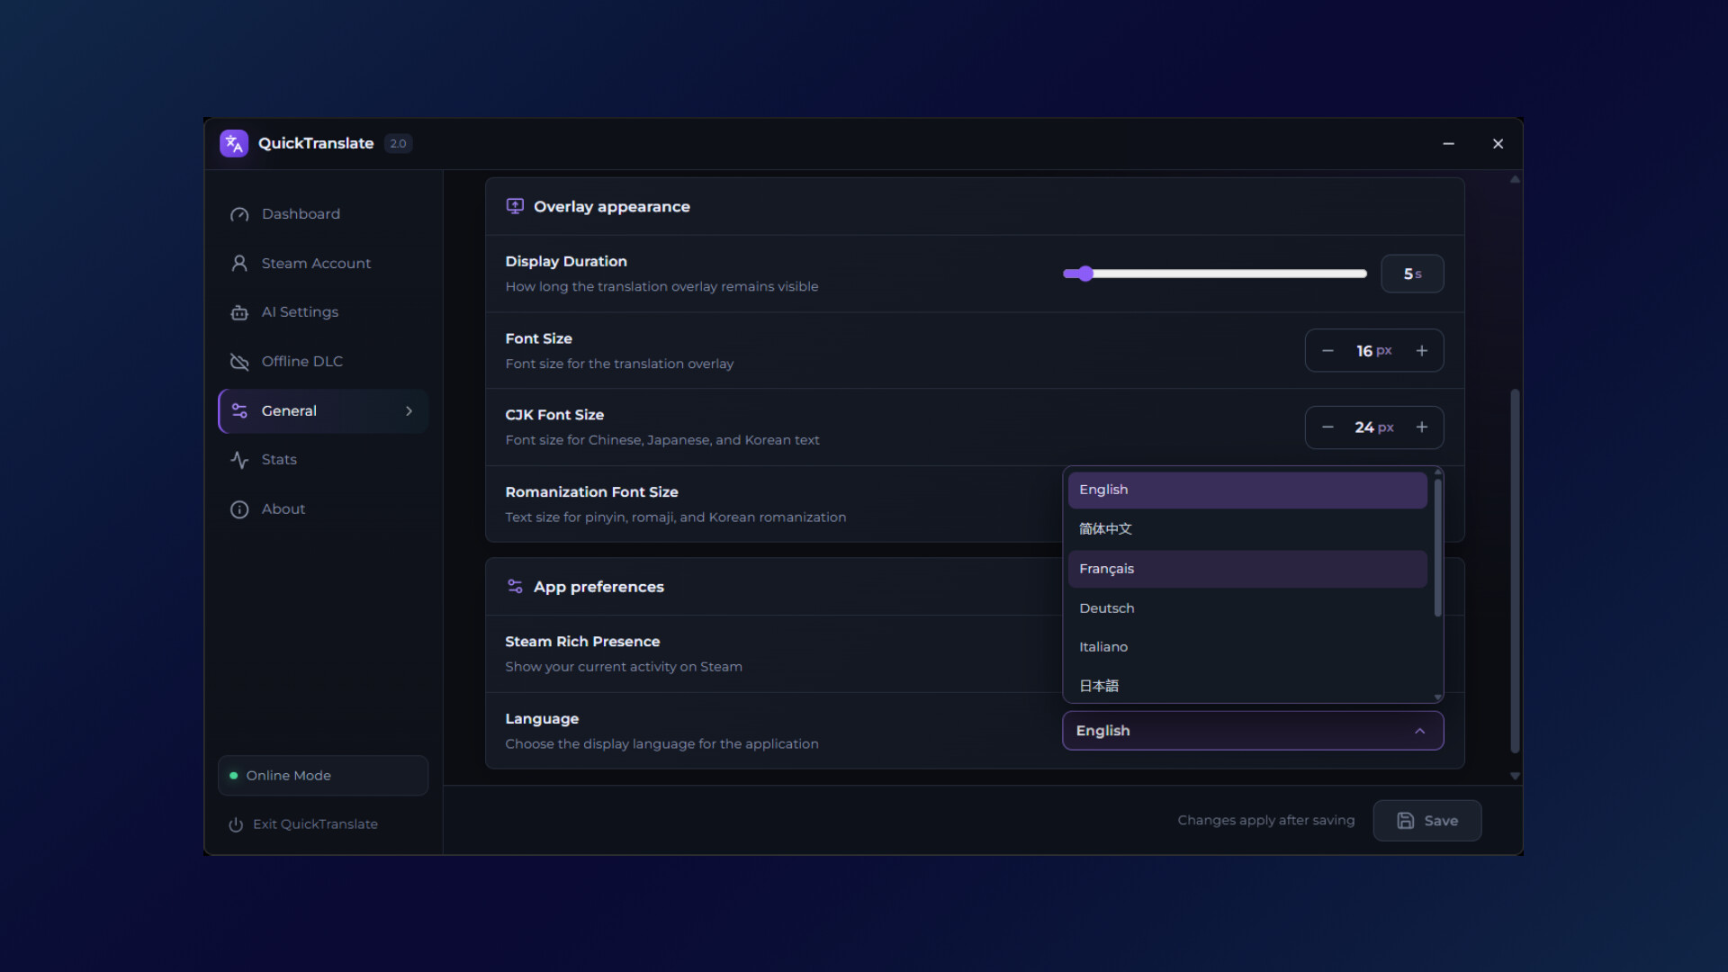This screenshot has height=972, width=1728.
Task: Click the App preferences sliders icon
Action: tap(515, 586)
